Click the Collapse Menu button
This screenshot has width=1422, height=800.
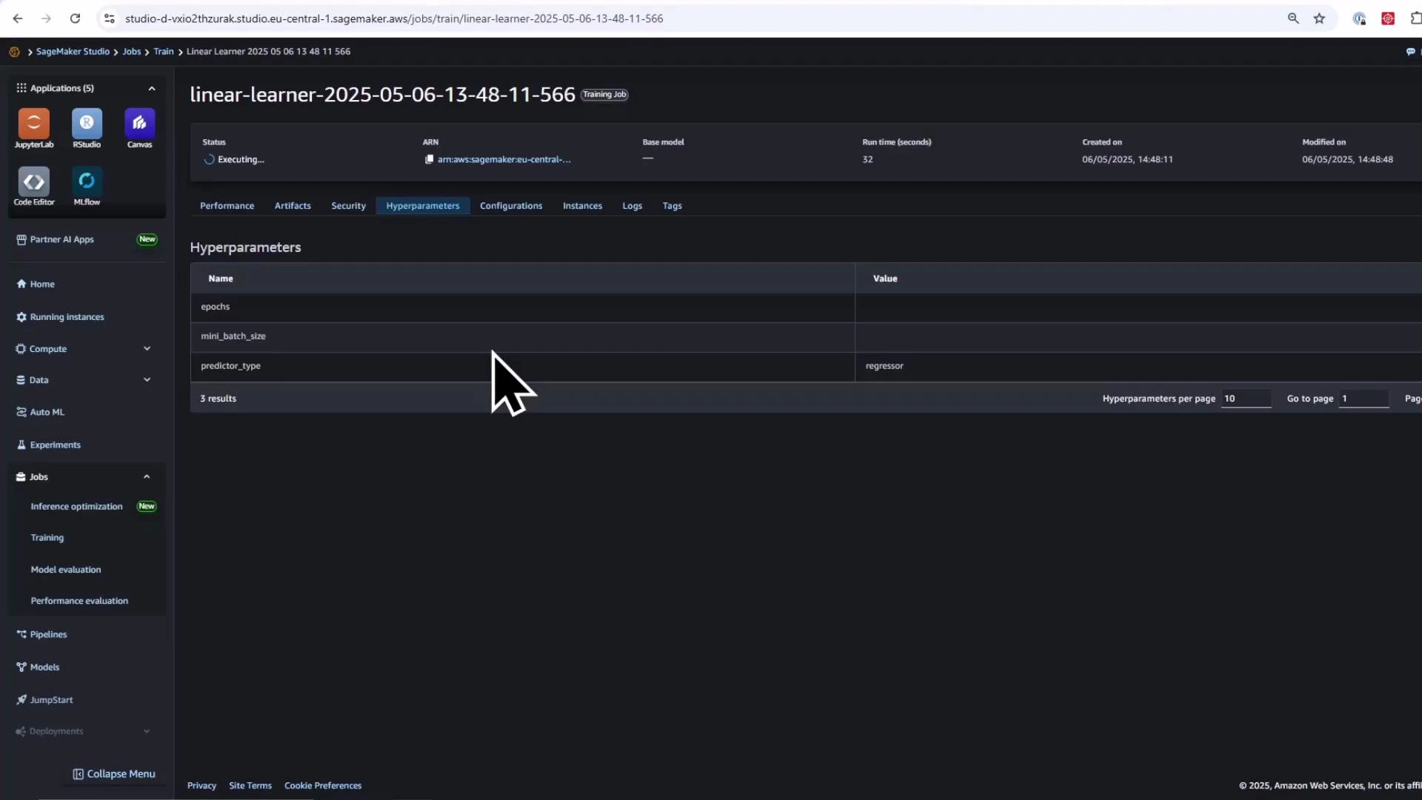(114, 773)
